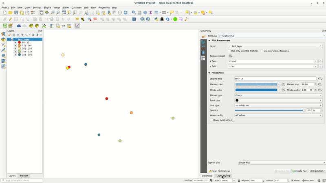Click the Feature subset expression icon
This screenshot has width=326, height=183.
pyautogui.click(x=230, y=56)
